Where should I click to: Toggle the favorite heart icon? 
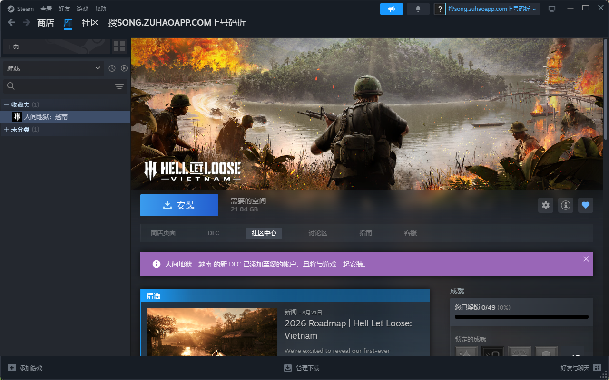tap(586, 205)
